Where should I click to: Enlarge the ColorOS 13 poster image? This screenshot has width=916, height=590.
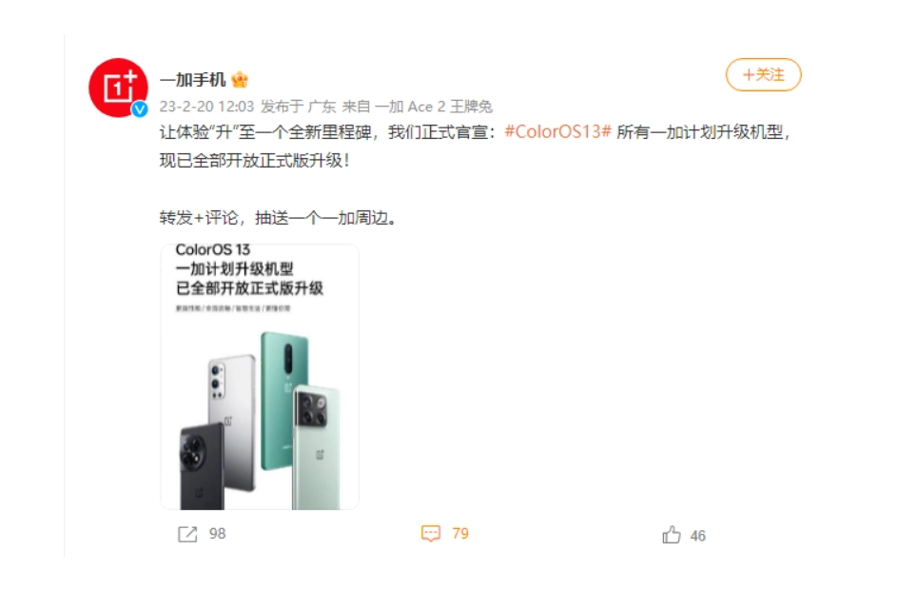(x=260, y=377)
